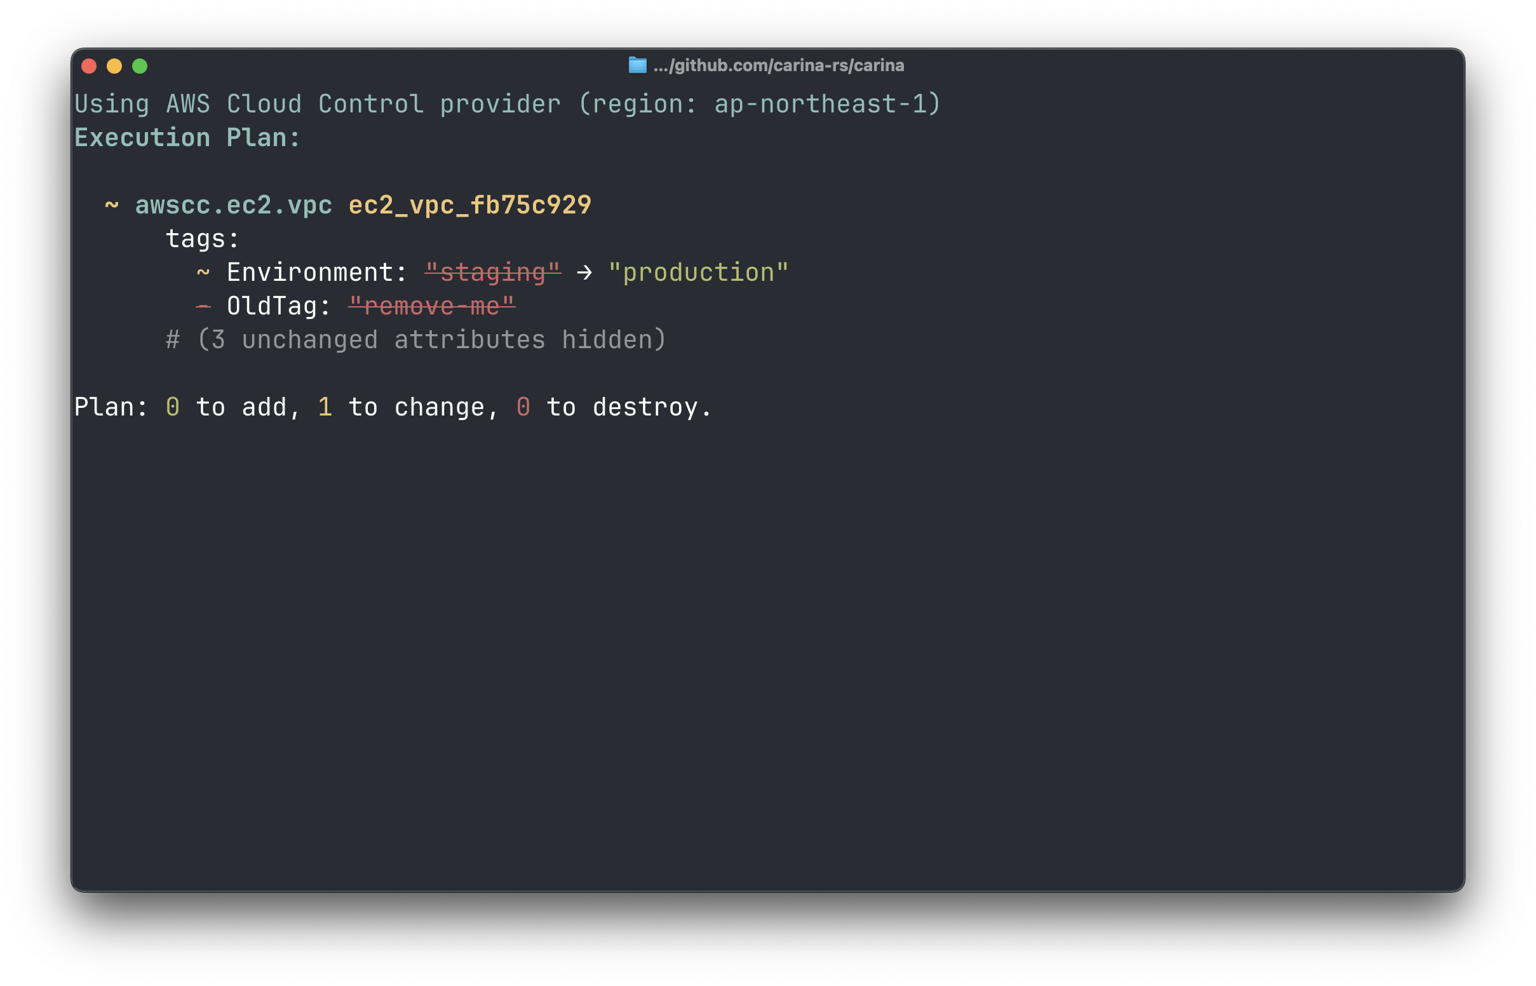Click the yellow tilde before awscc.ec2.vpc

[112, 205]
